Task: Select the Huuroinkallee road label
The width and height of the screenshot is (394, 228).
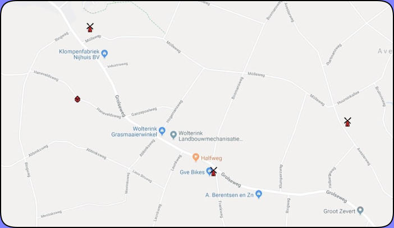Action: coord(348,98)
